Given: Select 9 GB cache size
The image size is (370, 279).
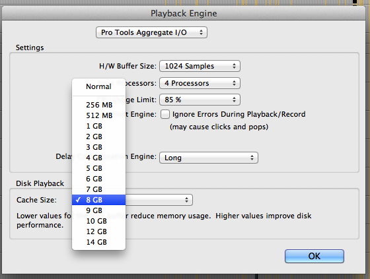Looking at the screenshot, I should (x=98, y=210).
